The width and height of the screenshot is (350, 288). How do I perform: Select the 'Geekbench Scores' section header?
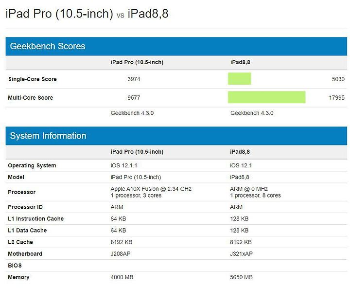(x=176, y=46)
